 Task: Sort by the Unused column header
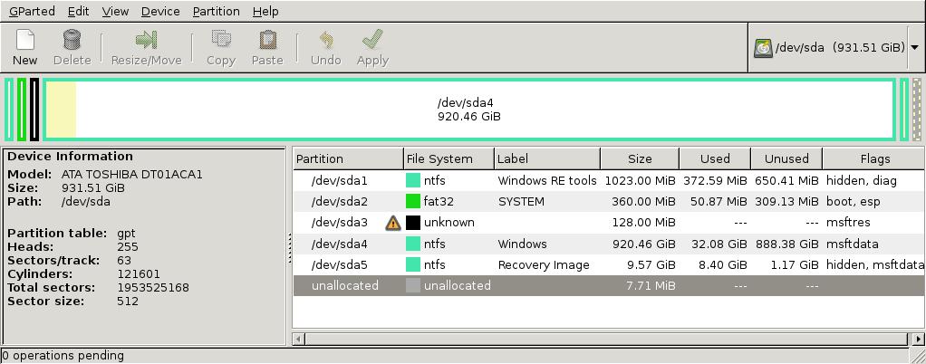click(786, 158)
